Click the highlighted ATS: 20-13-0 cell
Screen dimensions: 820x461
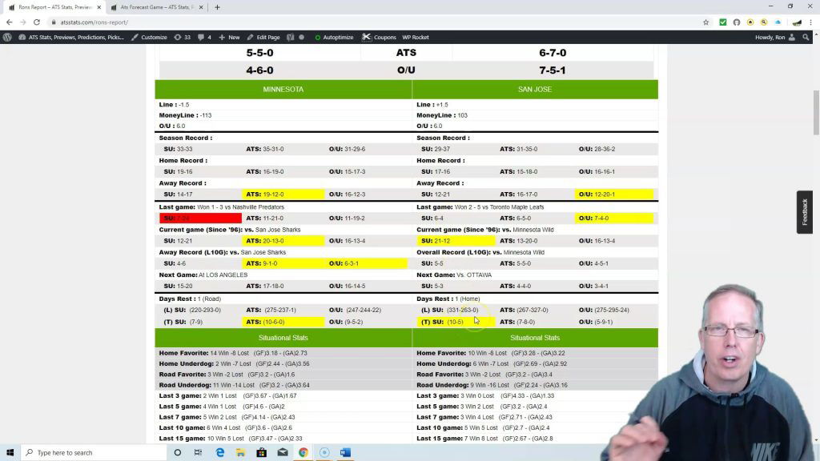pos(283,241)
